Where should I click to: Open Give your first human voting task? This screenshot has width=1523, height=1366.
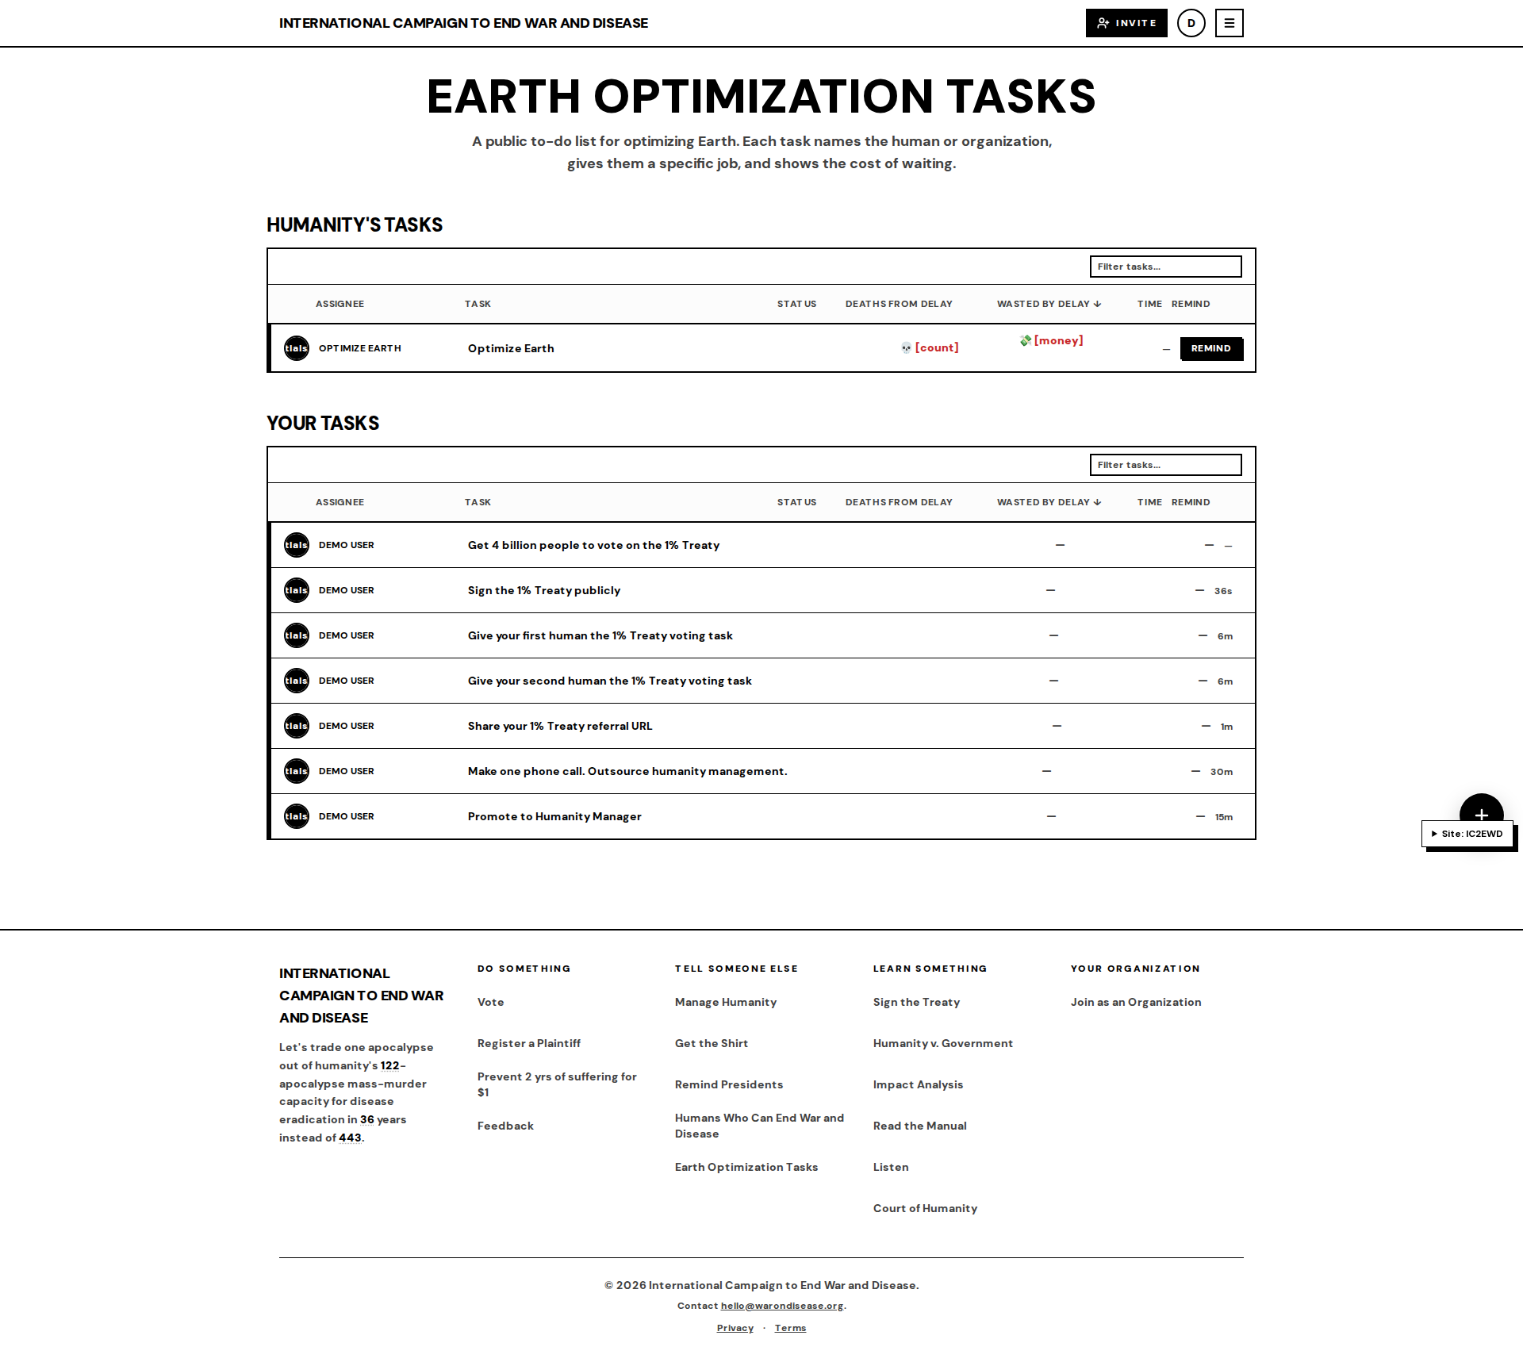(x=600, y=635)
